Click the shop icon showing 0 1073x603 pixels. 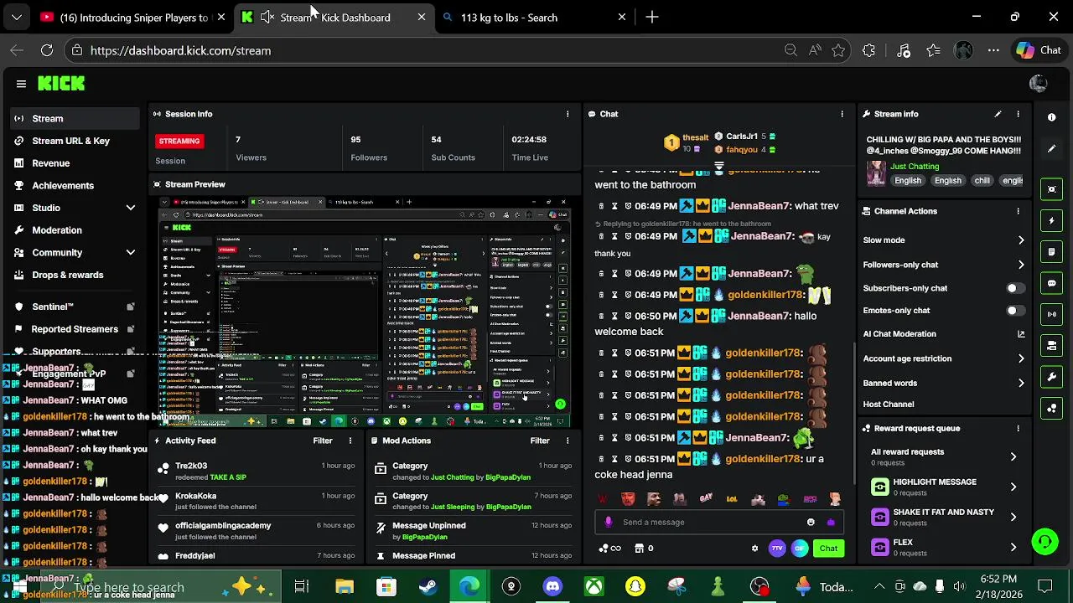(x=644, y=549)
